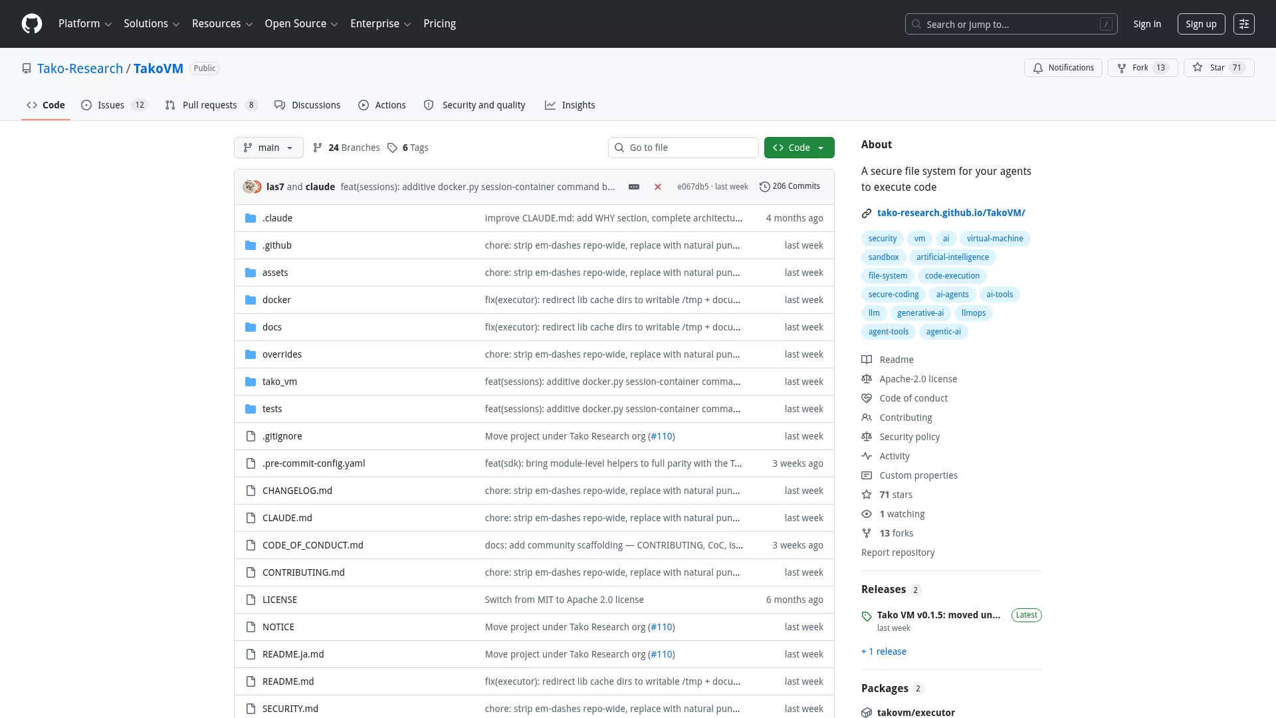
Task: Open the + 1 release link
Action: (884, 652)
